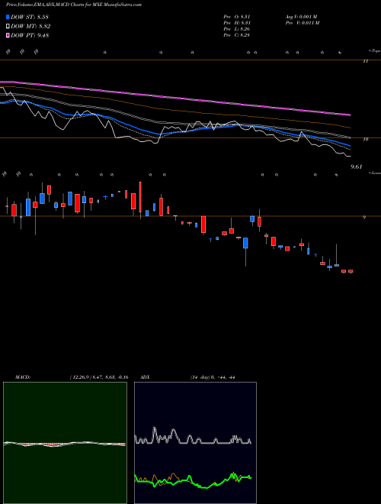381x504 pixels.
Task: Click the "DOW ST: 8.58" label
Action: coord(30,17)
